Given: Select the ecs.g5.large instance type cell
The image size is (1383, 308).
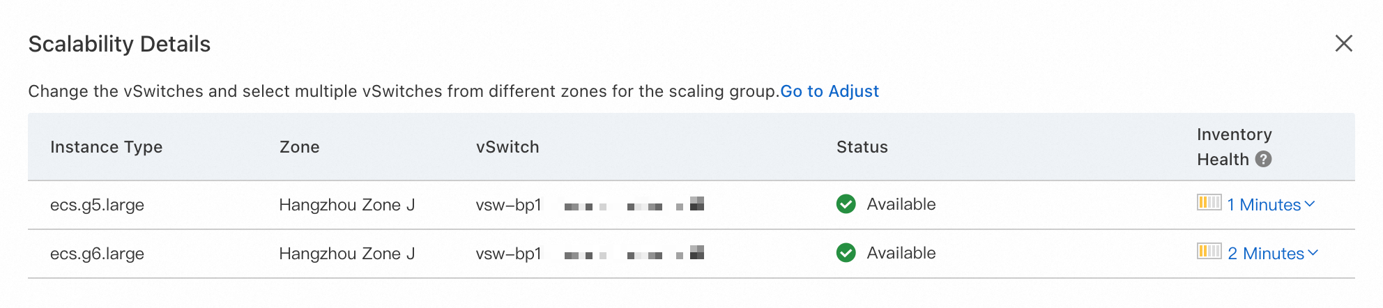Looking at the screenshot, I should (97, 205).
